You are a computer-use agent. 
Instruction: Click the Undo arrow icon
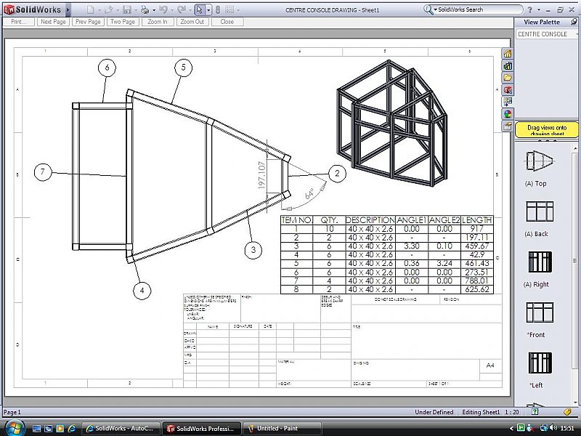(x=163, y=10)
